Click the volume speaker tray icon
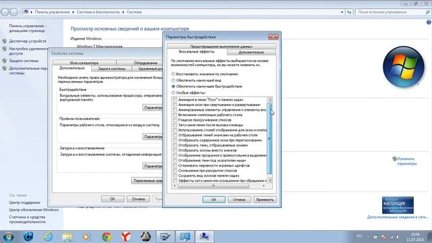The image size is (432, 243). 398,237
